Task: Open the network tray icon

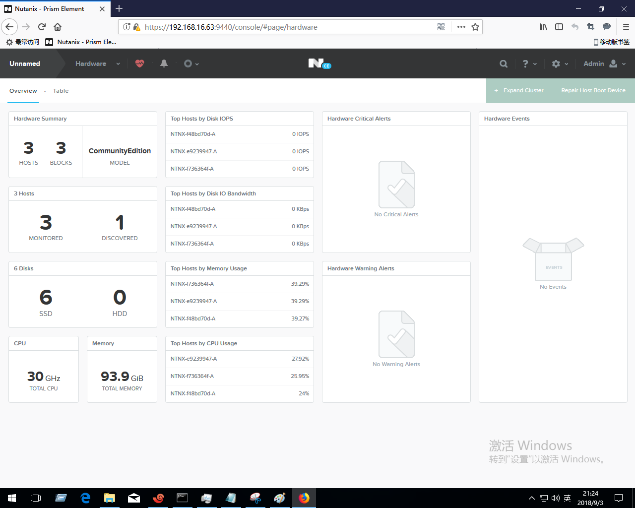Action: pyautogui.click(x=544, y=498)
